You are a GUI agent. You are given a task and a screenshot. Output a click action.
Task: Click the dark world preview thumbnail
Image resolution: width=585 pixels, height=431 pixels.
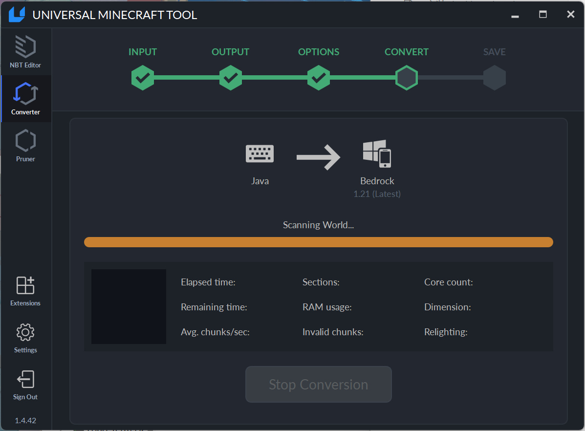pyautogui.click(x=129, y=307)
